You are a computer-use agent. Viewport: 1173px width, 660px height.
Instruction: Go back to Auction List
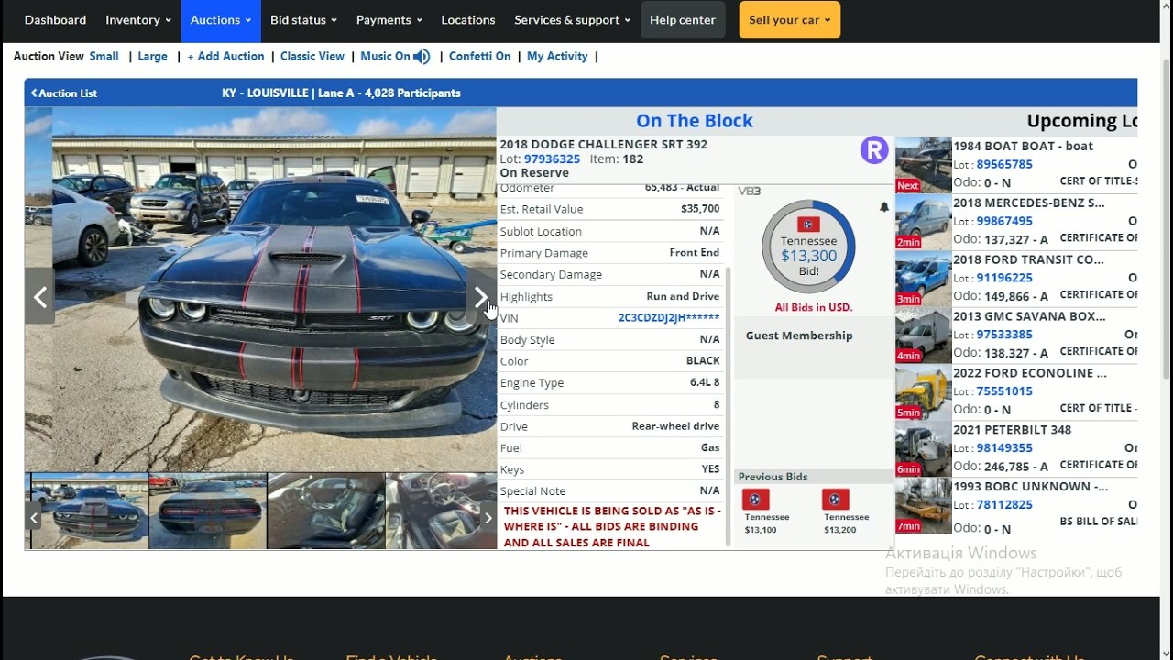coord(64,93)
